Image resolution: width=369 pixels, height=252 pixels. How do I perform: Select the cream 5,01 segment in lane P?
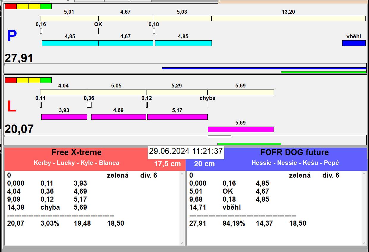tap(69, 18)
